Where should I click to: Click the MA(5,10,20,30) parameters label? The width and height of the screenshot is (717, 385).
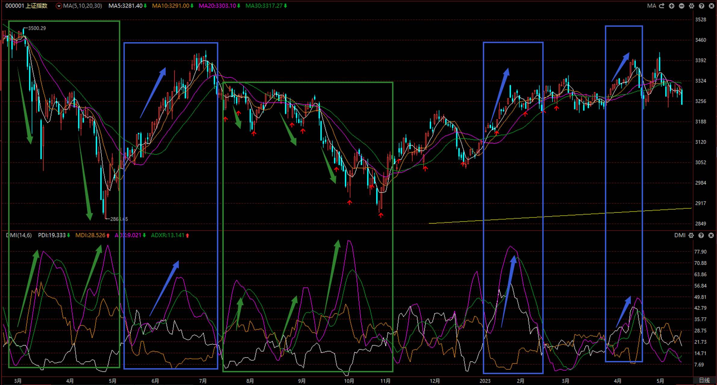[x=82, y=6]
